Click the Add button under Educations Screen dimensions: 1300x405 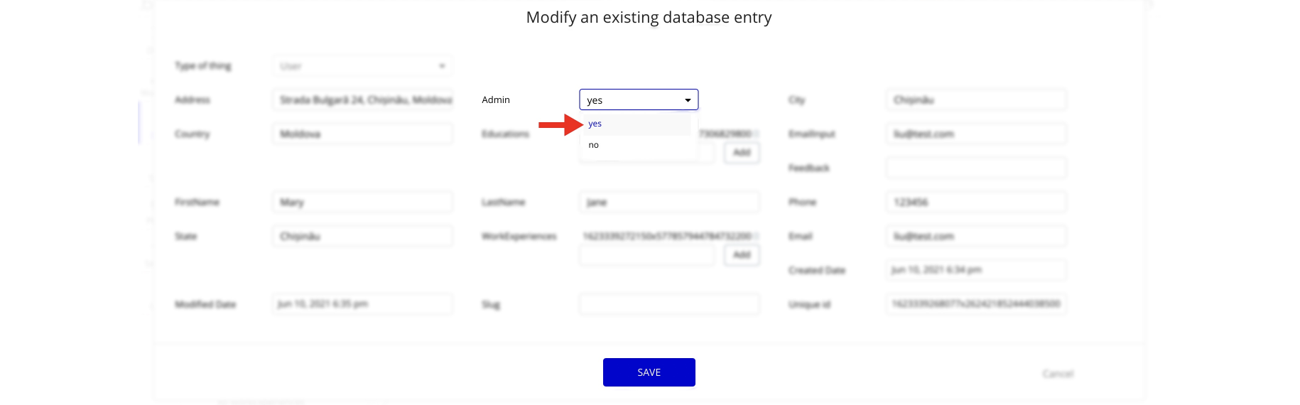click(x=742, y=153)
